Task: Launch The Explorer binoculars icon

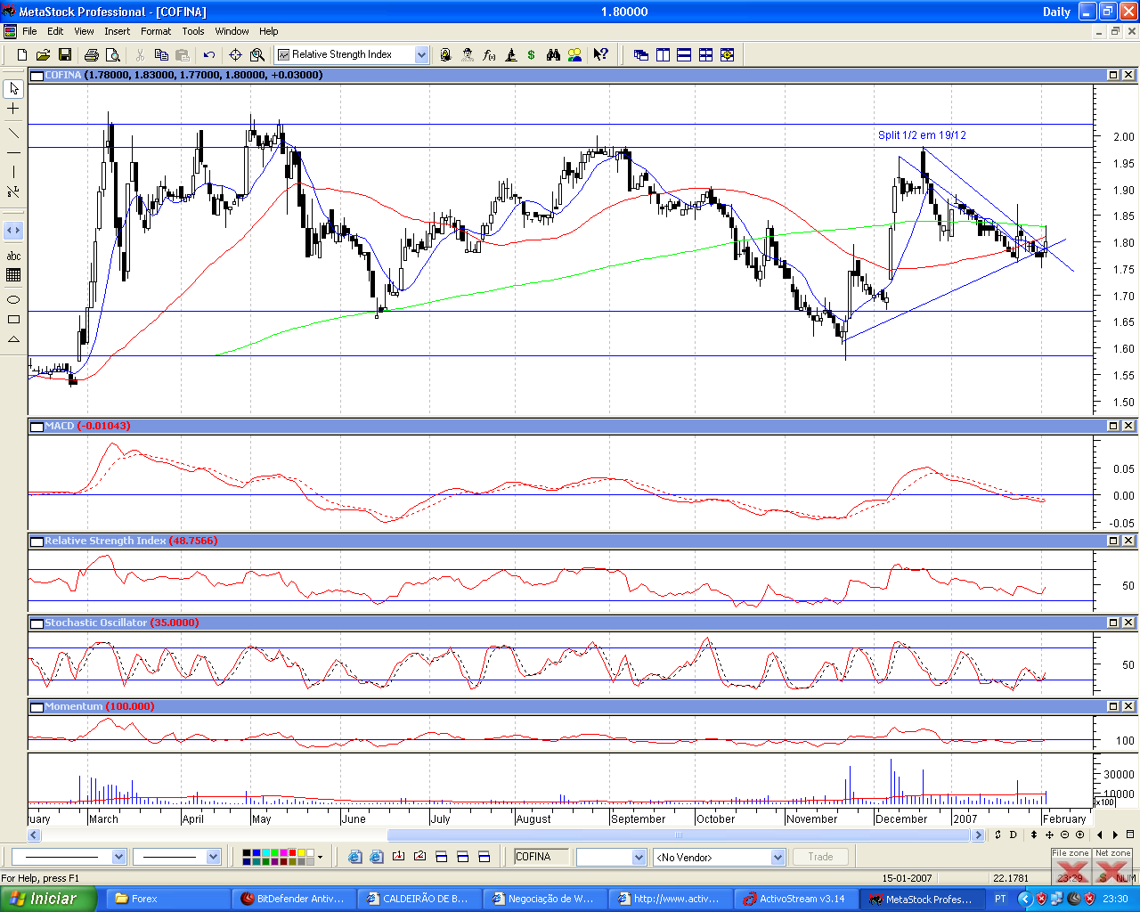Action: click(553, 55)
